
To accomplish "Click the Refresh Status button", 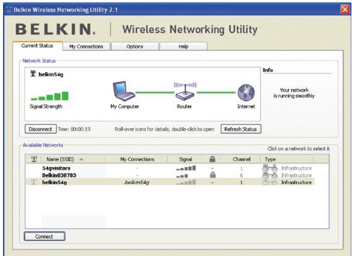I will tap(241, 129).
